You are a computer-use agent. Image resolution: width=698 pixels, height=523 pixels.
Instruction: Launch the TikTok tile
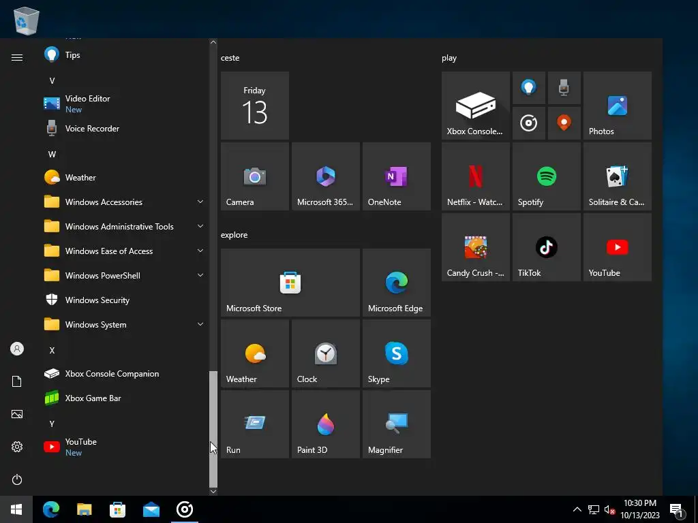tap(546, 247)
